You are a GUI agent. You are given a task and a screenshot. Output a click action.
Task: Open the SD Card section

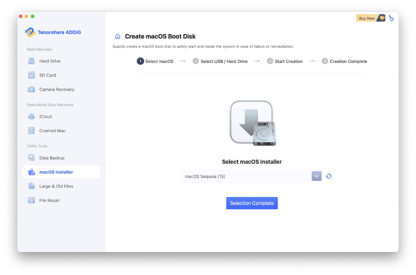(61, 75)
